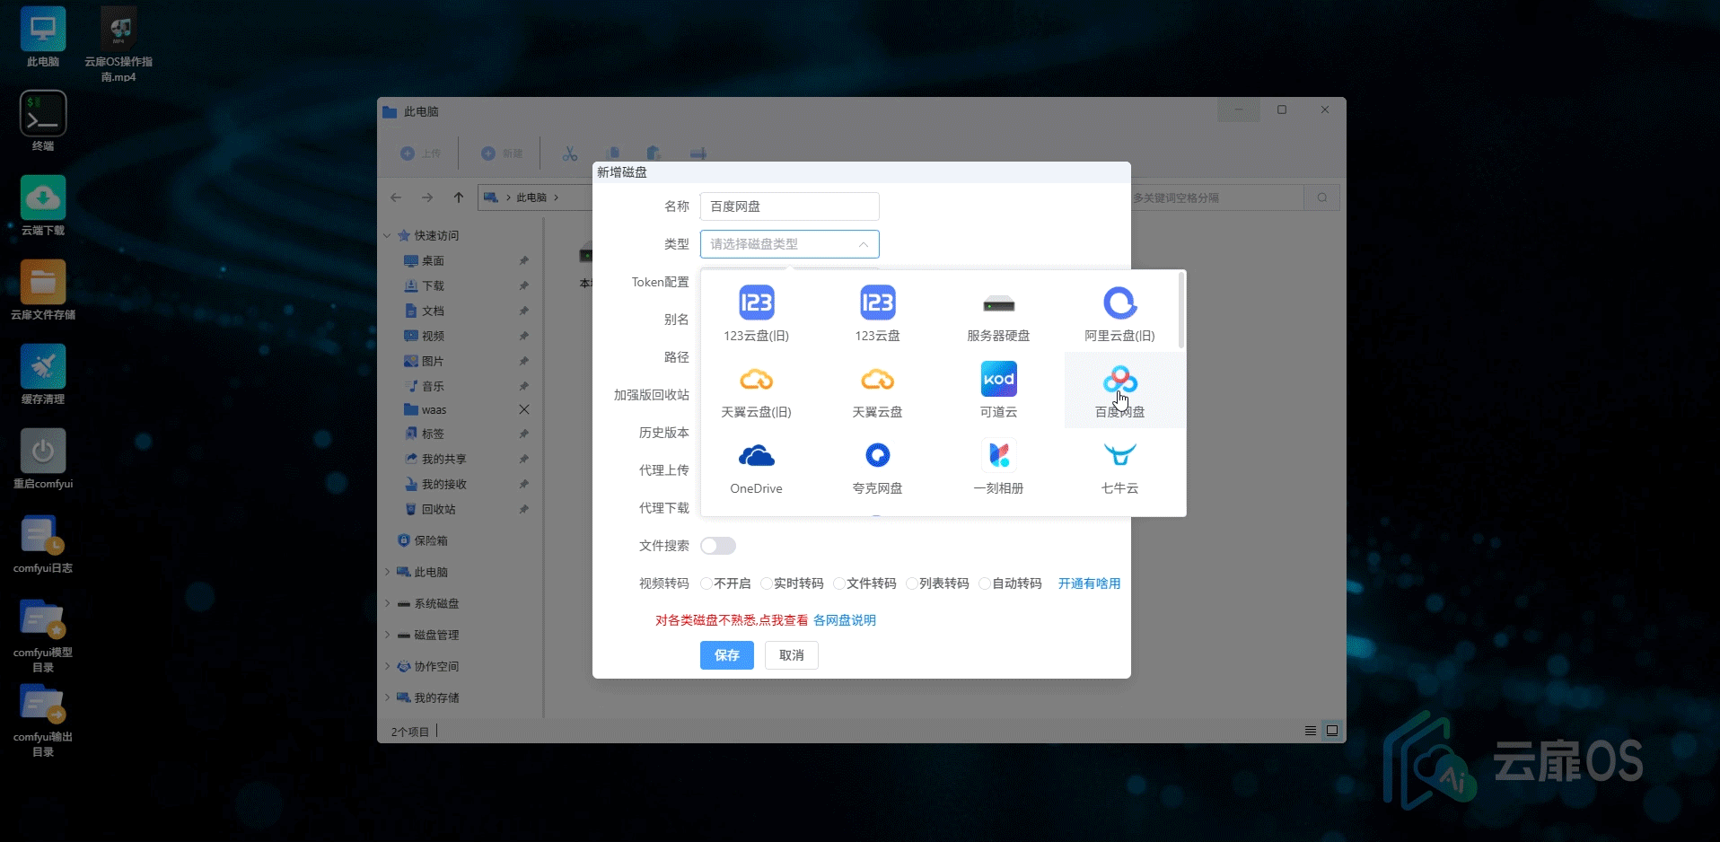The image size is (1720, 842).
Task: Choose the 123云盘 disk type
Action: coord(877,313)
